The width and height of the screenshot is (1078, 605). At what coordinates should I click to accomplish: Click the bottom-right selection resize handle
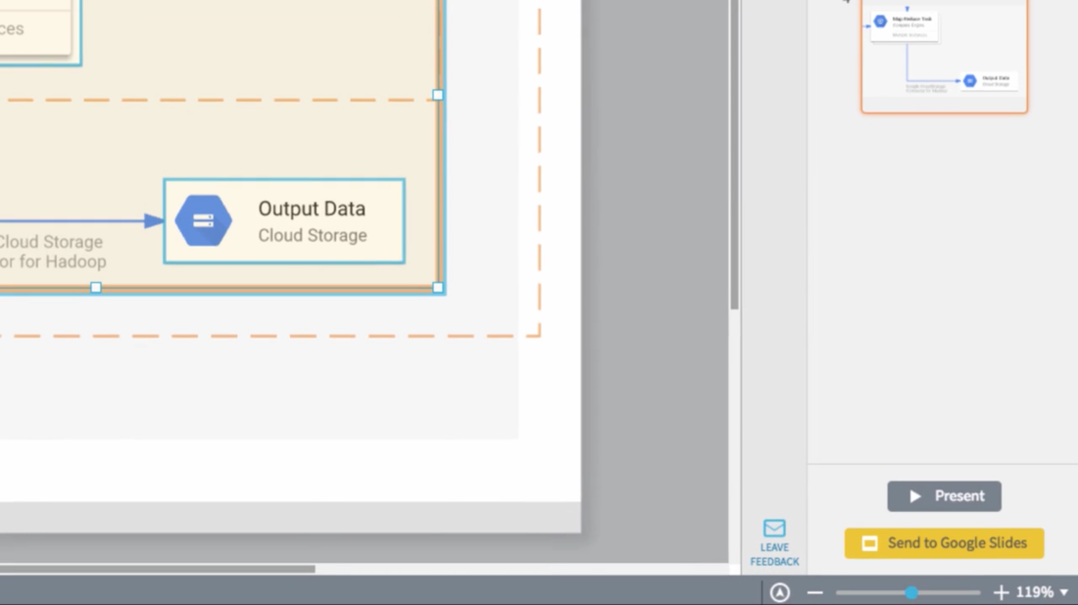point(438,288)
